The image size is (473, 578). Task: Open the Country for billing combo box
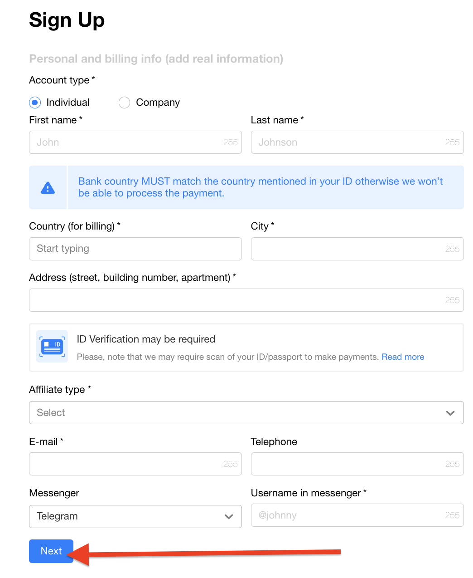click(135, 249)
